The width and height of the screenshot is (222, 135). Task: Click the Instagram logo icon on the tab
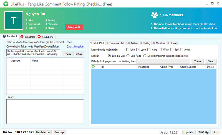coord(22,37)
